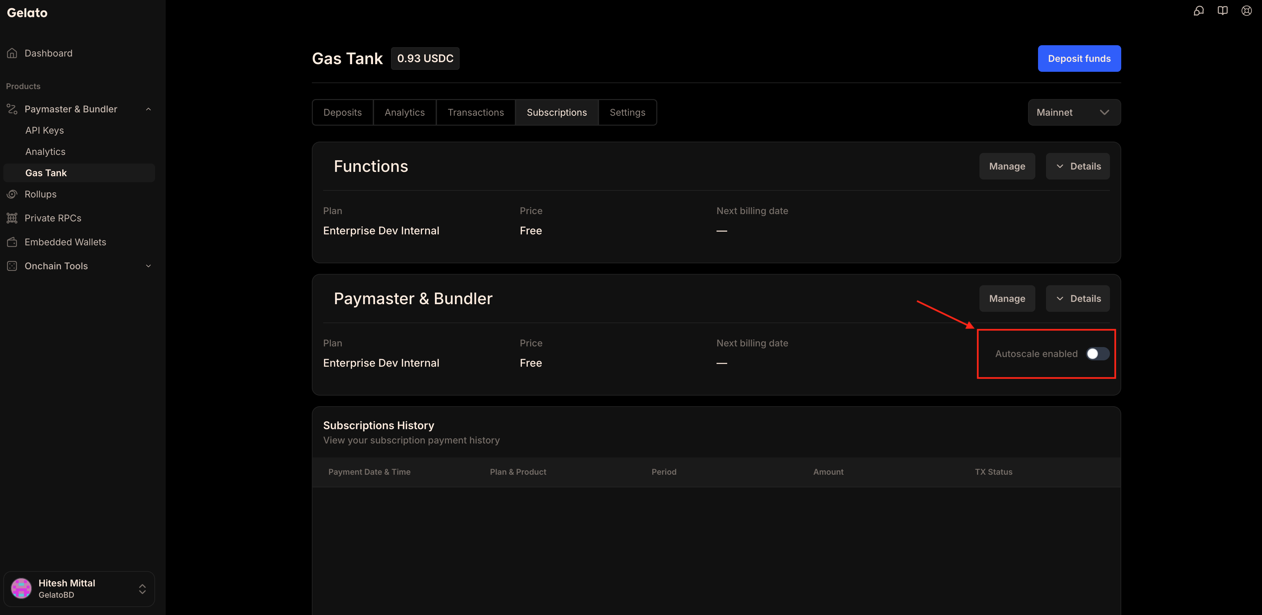This screenshot has height=615, width=1262.
Task: Click the Paymaster & Bundler sidebar icon
Action: pyautogui.click(x=12, y=109)
